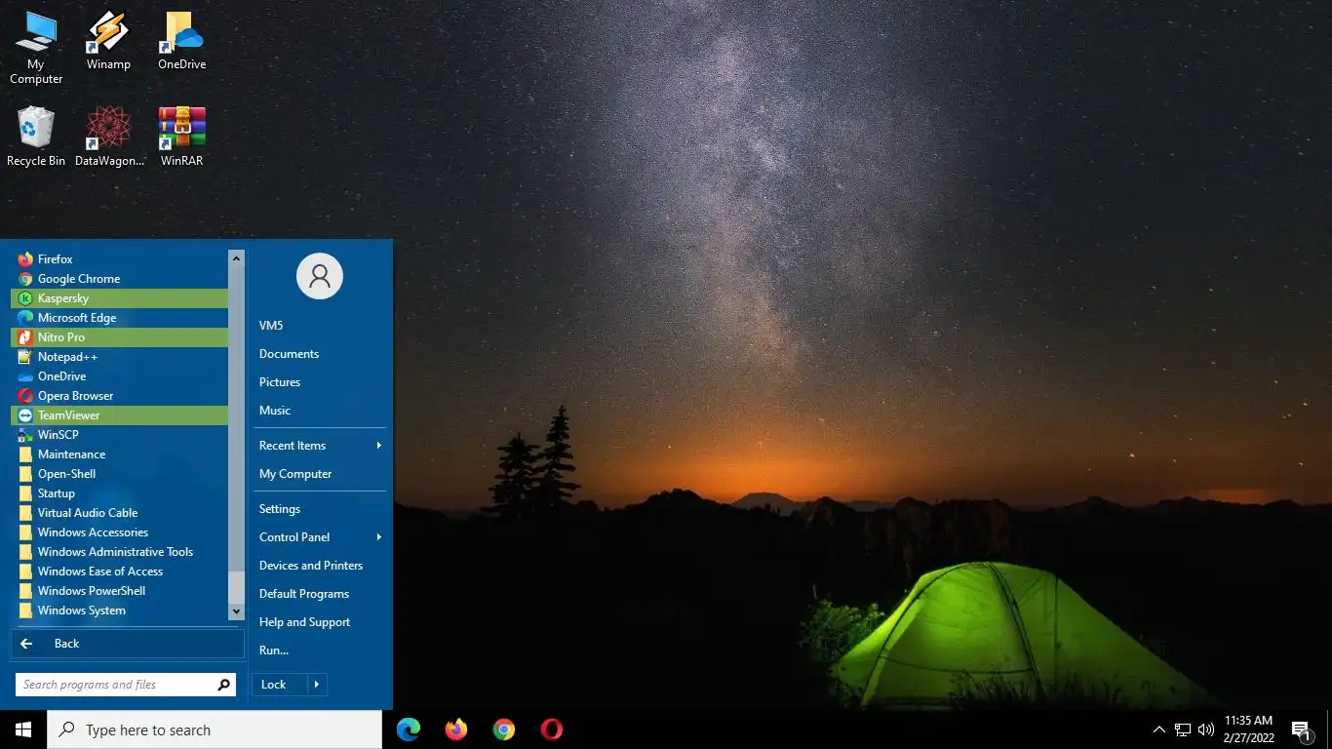
Task: Open Firefox from the taskbar
Action: click(x=456, y=729)
